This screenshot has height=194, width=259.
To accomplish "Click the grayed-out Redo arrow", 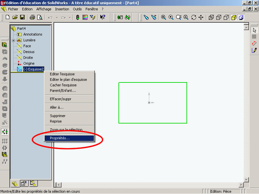I will 63,17.
